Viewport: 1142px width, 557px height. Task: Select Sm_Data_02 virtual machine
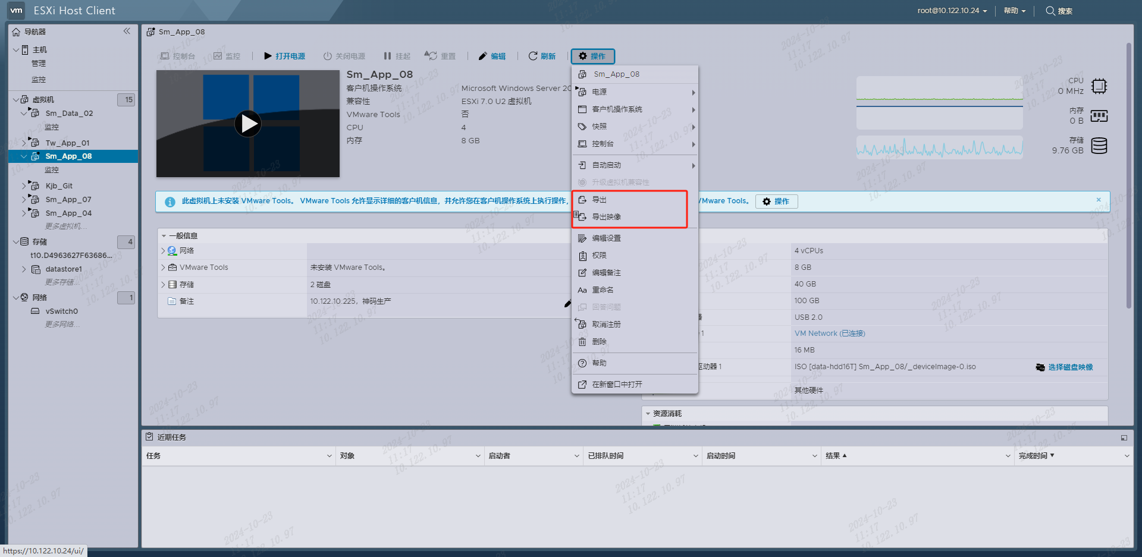tap(69, 114)
